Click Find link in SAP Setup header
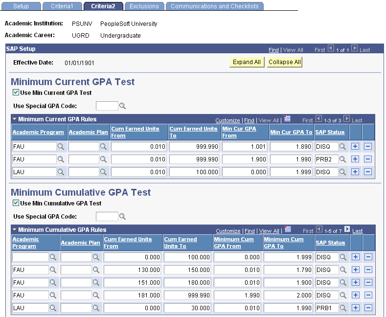This screenshot has height=317, width=386. tap(273, 50)
